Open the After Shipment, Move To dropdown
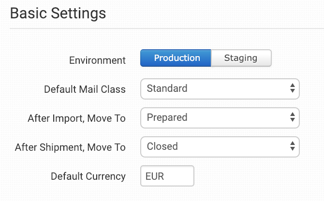The width and height of the screenshot is (324, 201). click(220, 146)
